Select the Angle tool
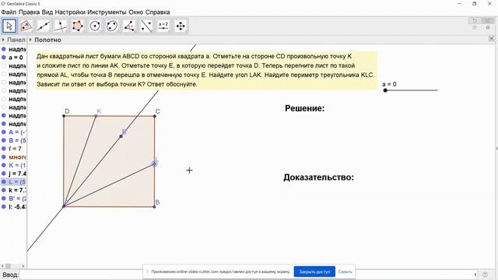498x280 pixels. 129,26
